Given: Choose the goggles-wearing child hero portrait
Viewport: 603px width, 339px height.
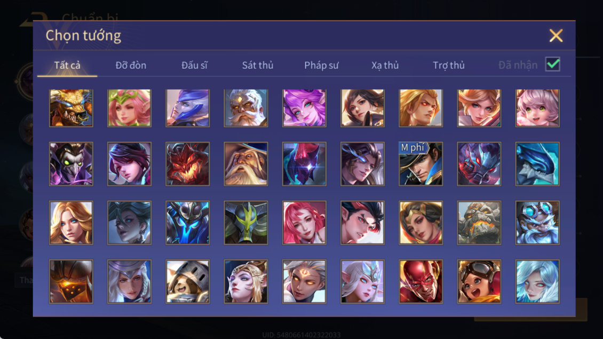Looking at the screenshot, I should 479,281.
